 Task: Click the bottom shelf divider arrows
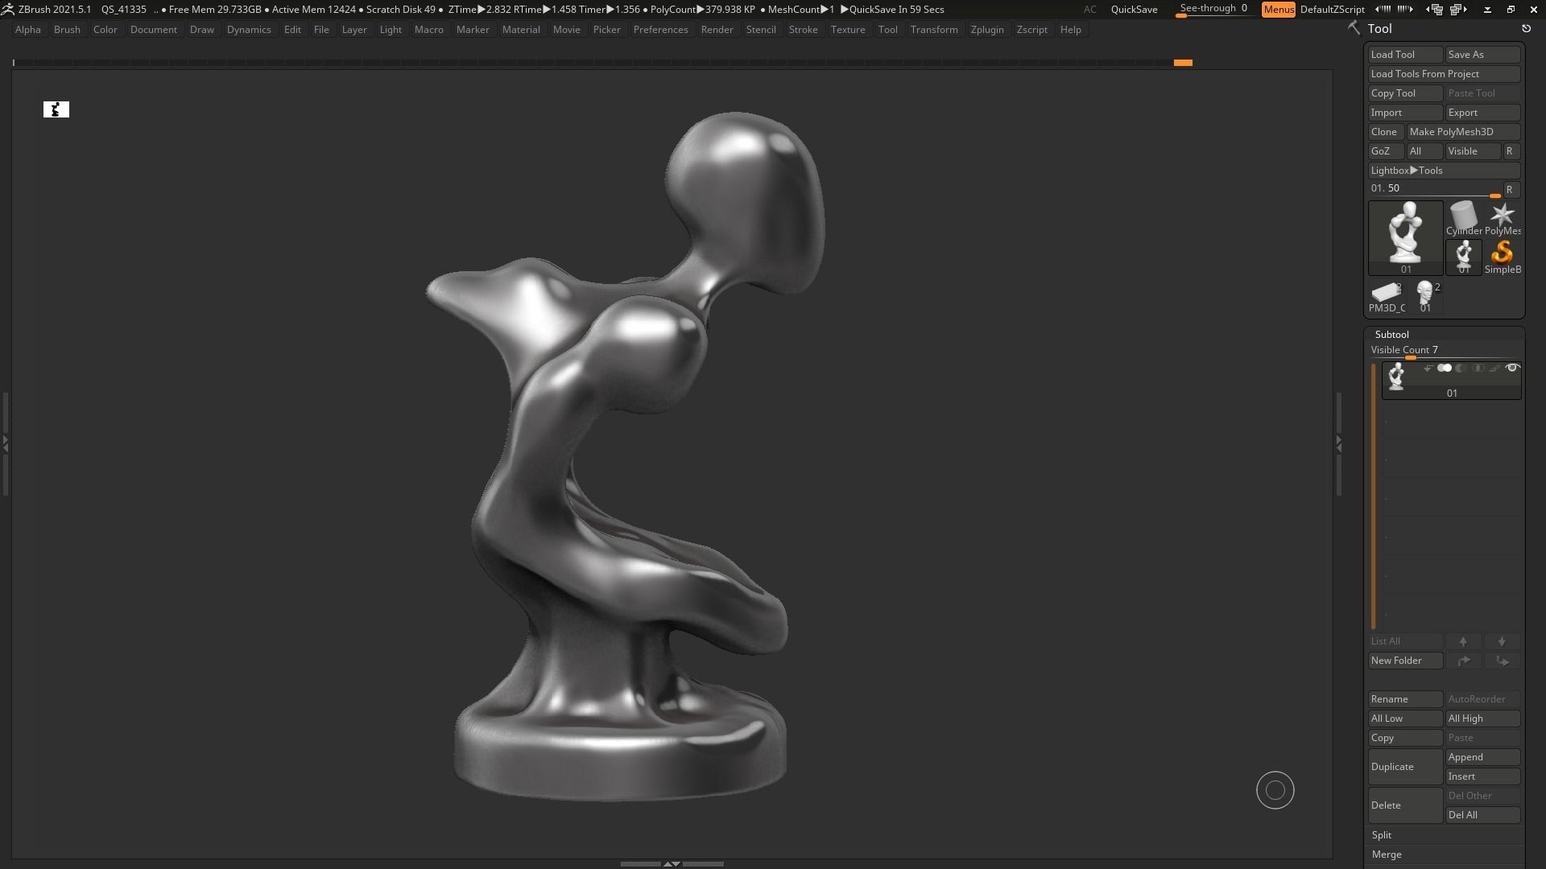click(672, 863)
